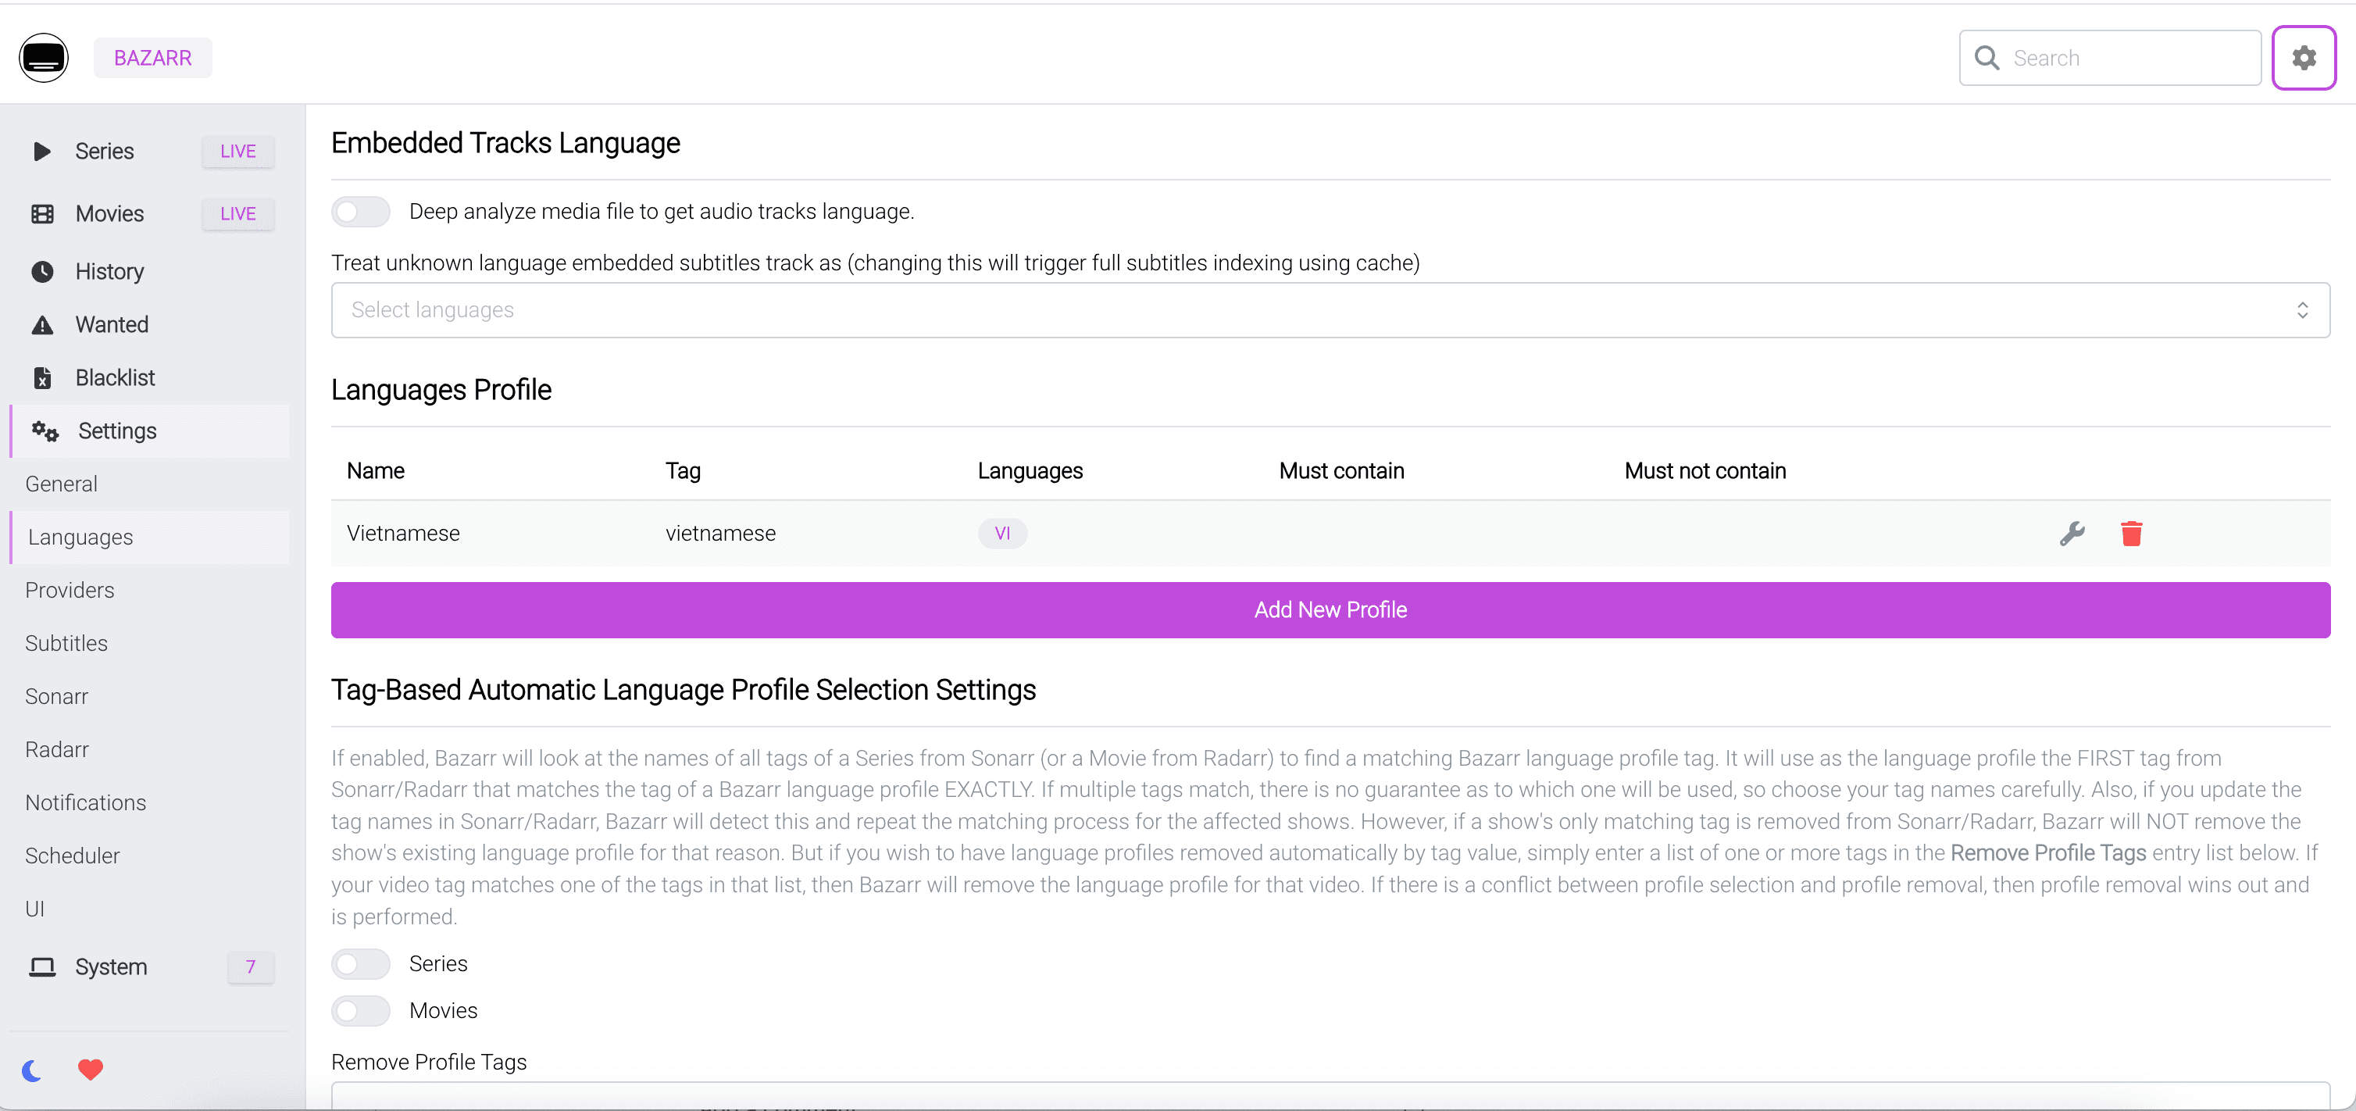Screen dimensions: 2356x1111
Task: Enable deep analyze media file toggle
Action: (360, 211)
